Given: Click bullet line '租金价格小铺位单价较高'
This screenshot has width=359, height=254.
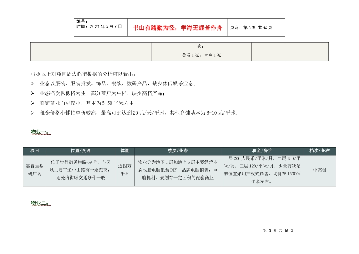Looking at the screenshot, I should (139, 113).
